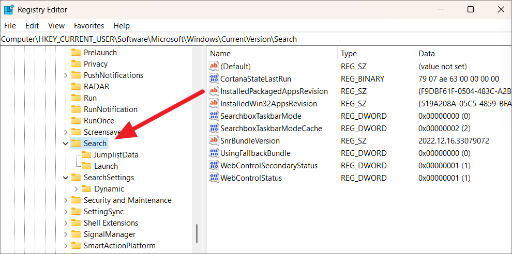512x254 pixels.
Task: Collapse the SearchSettings key
Action: coord(66,178)
